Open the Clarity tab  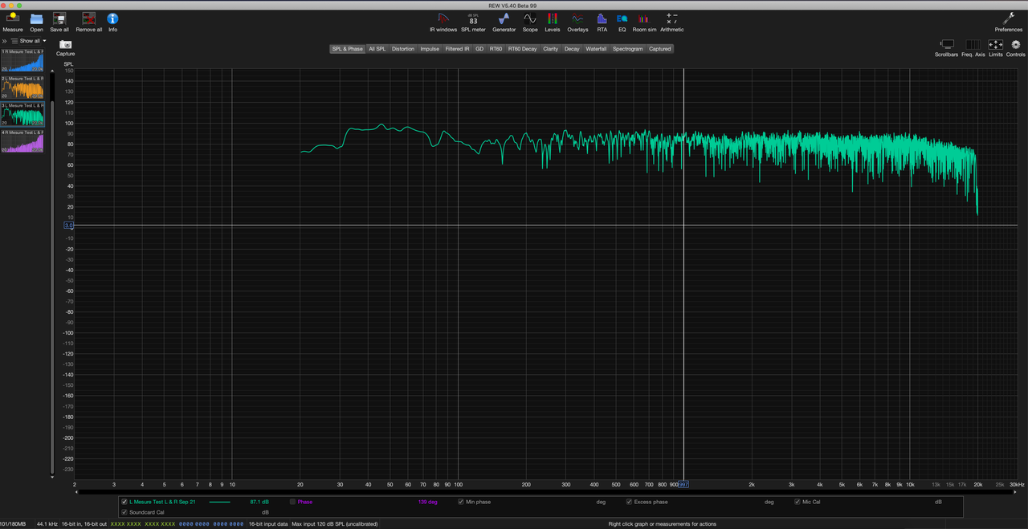tap(550, 49)
